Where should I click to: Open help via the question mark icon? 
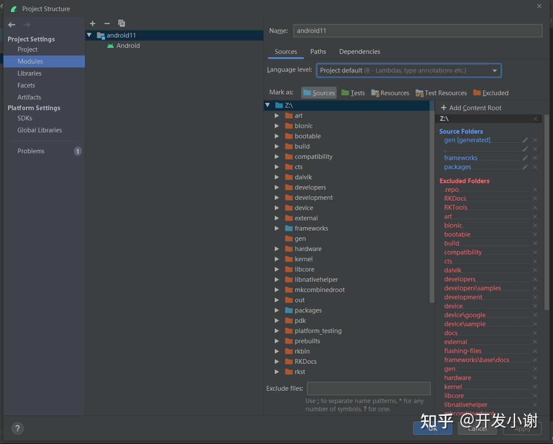click(17, 428)
